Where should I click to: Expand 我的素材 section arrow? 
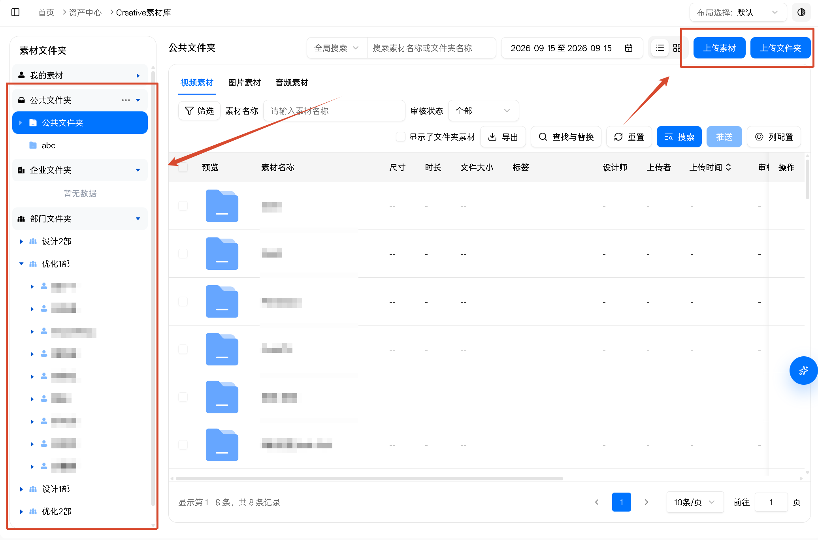coord(138,75)
